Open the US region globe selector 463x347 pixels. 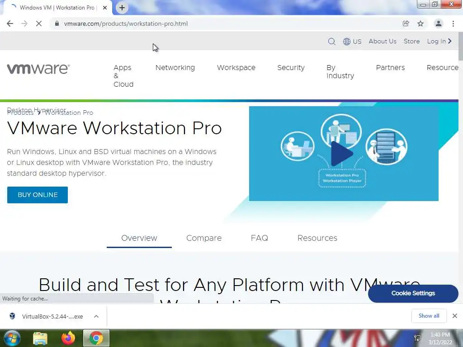[352, 41]
